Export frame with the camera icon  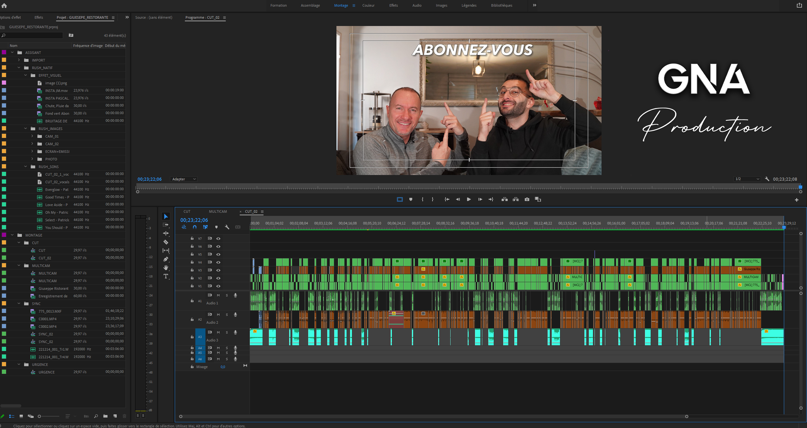(527, 199)
